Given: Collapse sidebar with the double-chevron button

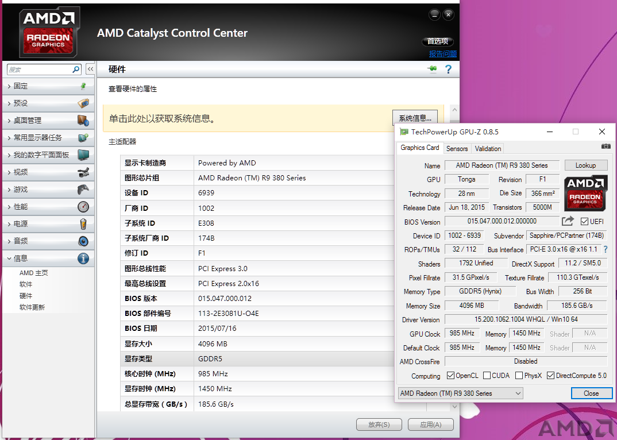Looking at the screenshot, I should [90, 70].
